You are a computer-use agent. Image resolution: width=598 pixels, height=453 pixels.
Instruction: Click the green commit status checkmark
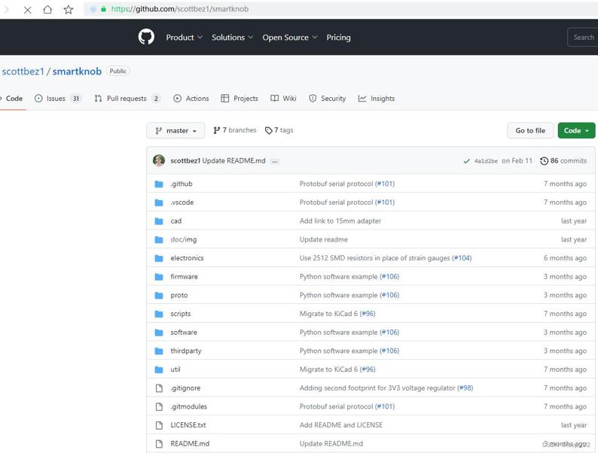[x=466, y=161]
